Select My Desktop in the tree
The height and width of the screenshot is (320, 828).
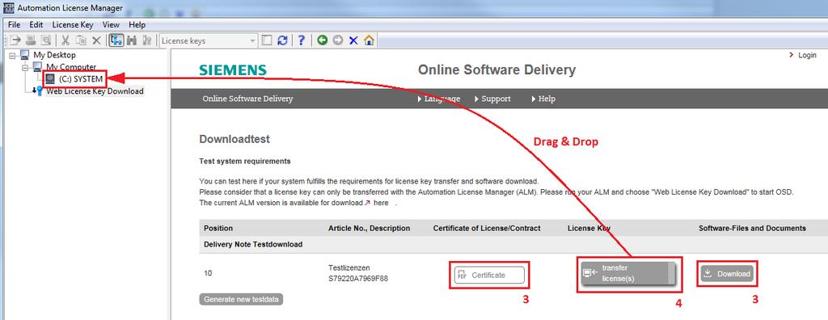[x=54, y=55]
